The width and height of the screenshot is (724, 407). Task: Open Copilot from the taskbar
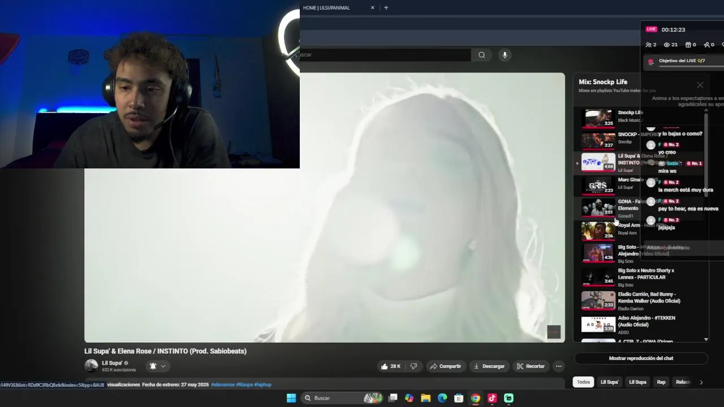[410, 398]
